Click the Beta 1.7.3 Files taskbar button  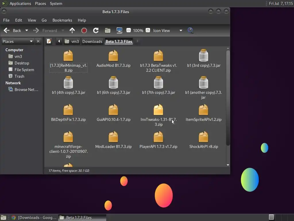82,218
